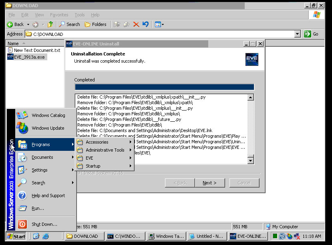Open the Favorites menu
This screenshot has width=332, height=245.
59,15
